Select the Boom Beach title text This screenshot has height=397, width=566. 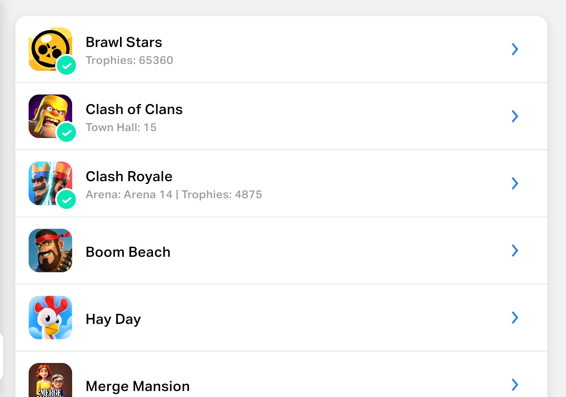128,252
